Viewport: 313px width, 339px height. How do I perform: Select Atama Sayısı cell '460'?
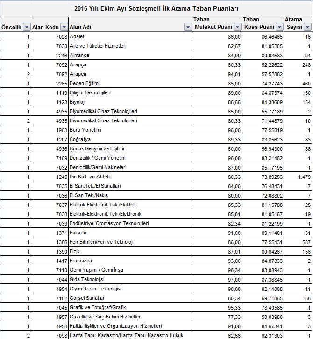coord(298,83)
